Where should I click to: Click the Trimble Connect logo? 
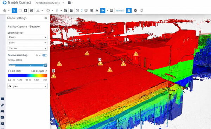5,2
